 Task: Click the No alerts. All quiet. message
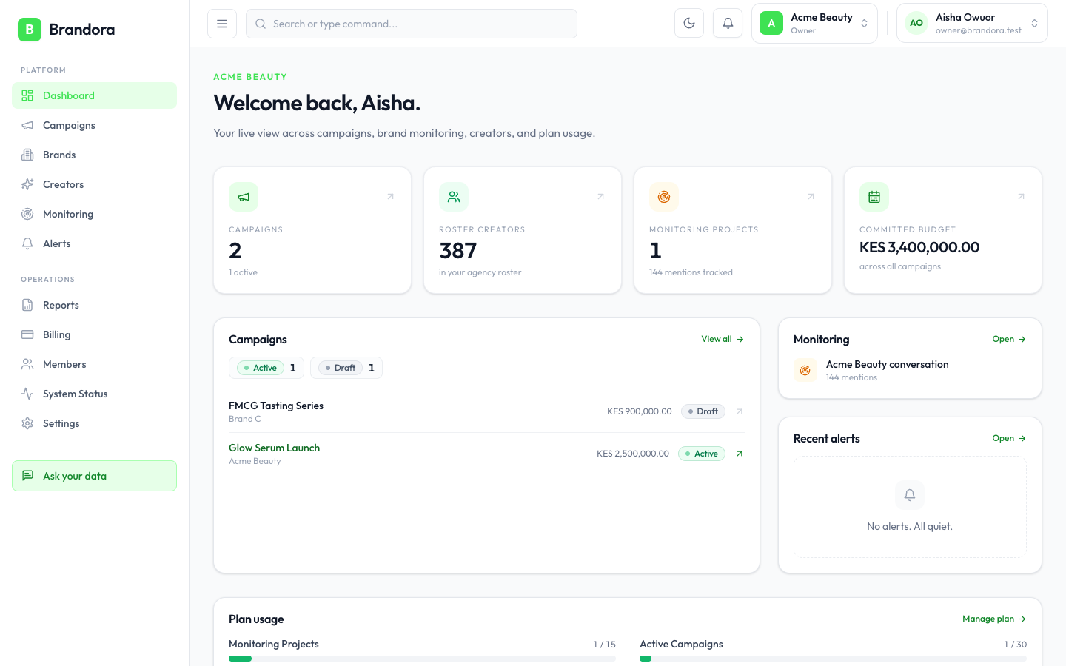910,526
